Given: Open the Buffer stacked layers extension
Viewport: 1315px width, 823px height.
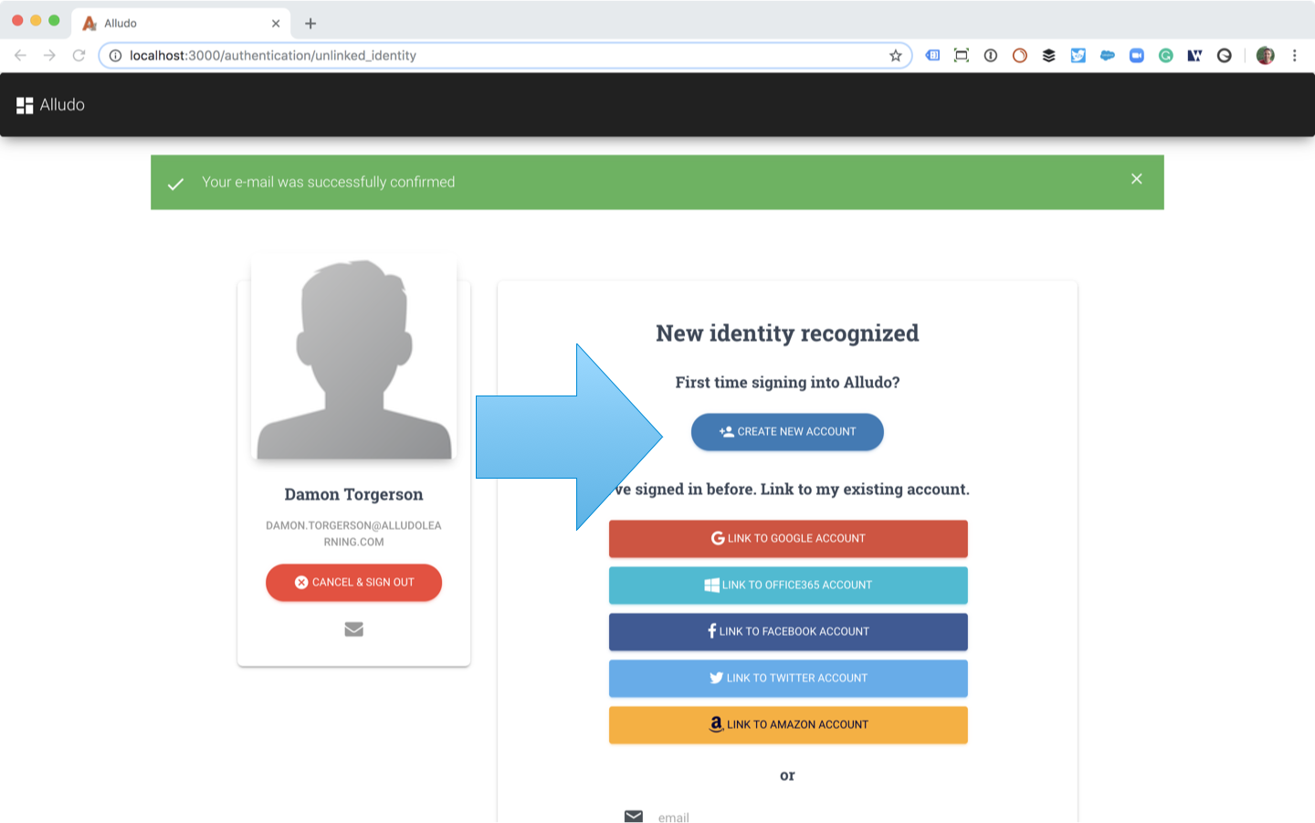Looking at the screenshot, I should point(1049,56).
